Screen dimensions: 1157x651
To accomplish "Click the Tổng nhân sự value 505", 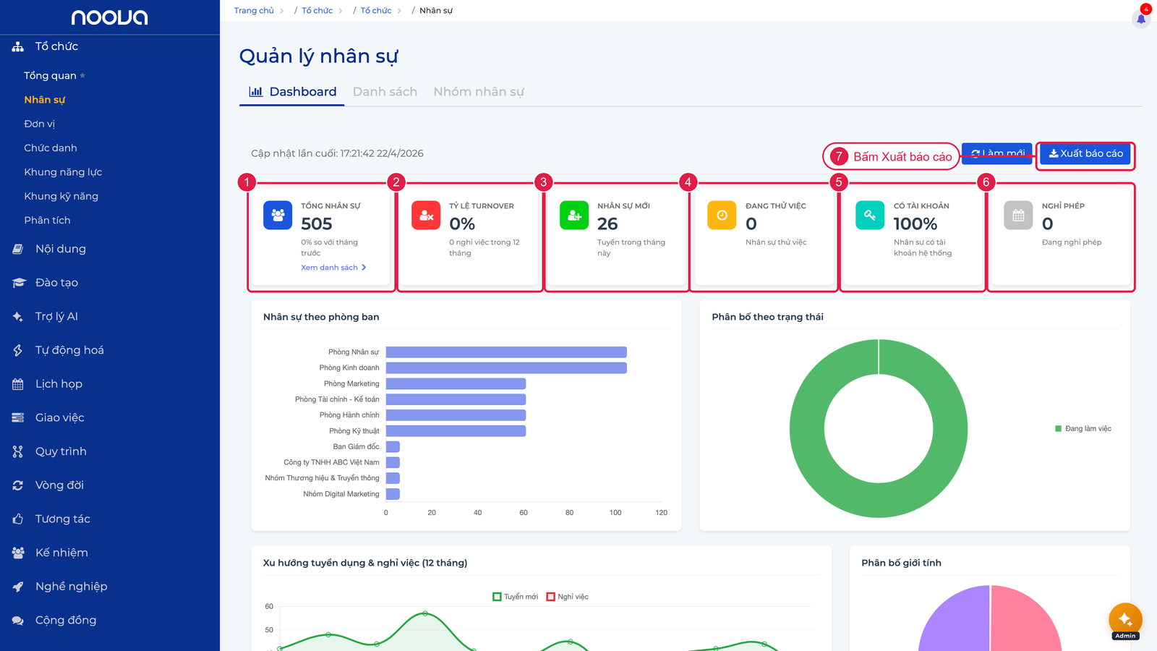I will tap(317, 224).
